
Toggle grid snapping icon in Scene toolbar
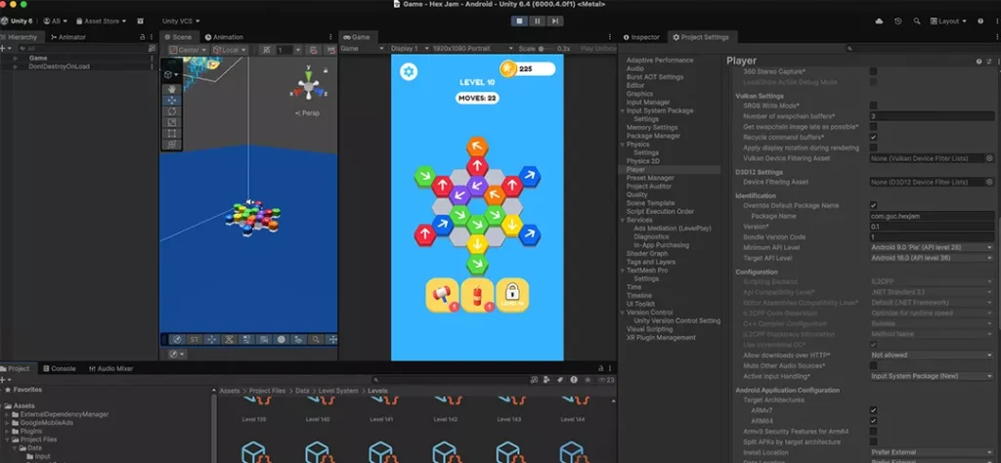click(267, 49)
